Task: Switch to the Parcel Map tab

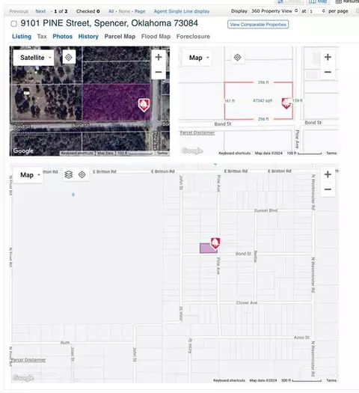Action: (120, 37)
